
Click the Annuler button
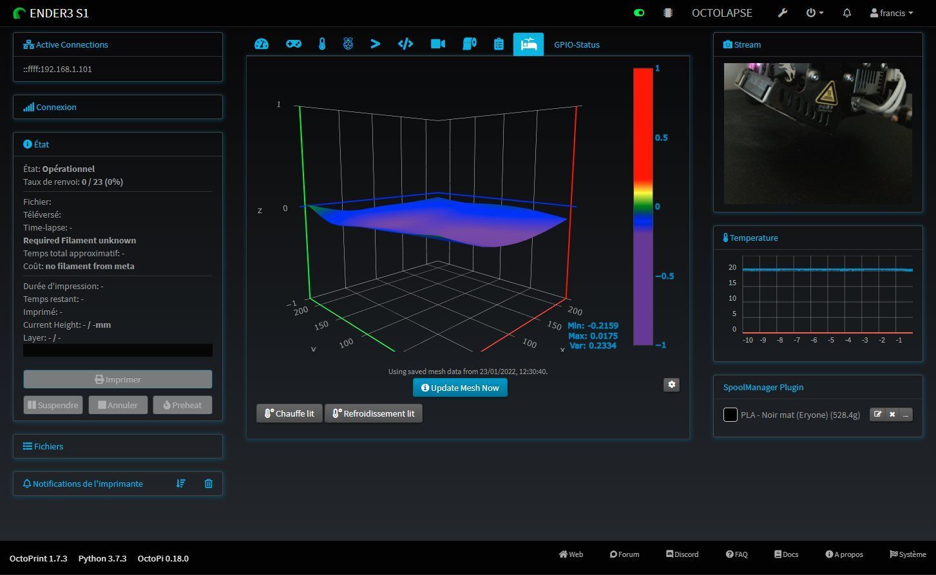tap(118, 405)
